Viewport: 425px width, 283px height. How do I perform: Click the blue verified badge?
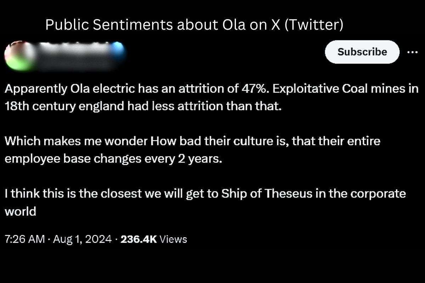(x=118, y=51)
